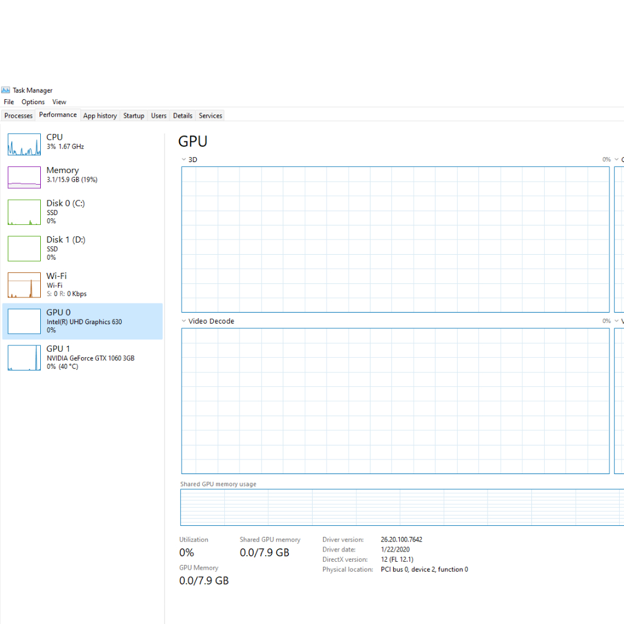The height and width of the screenshot is (624, 624).
Task: Switch to the Processes tab
Action: (18, 116)
